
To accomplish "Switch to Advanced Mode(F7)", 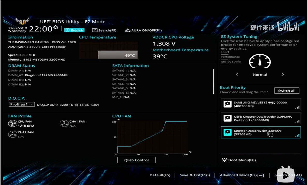I will (242, 175).
